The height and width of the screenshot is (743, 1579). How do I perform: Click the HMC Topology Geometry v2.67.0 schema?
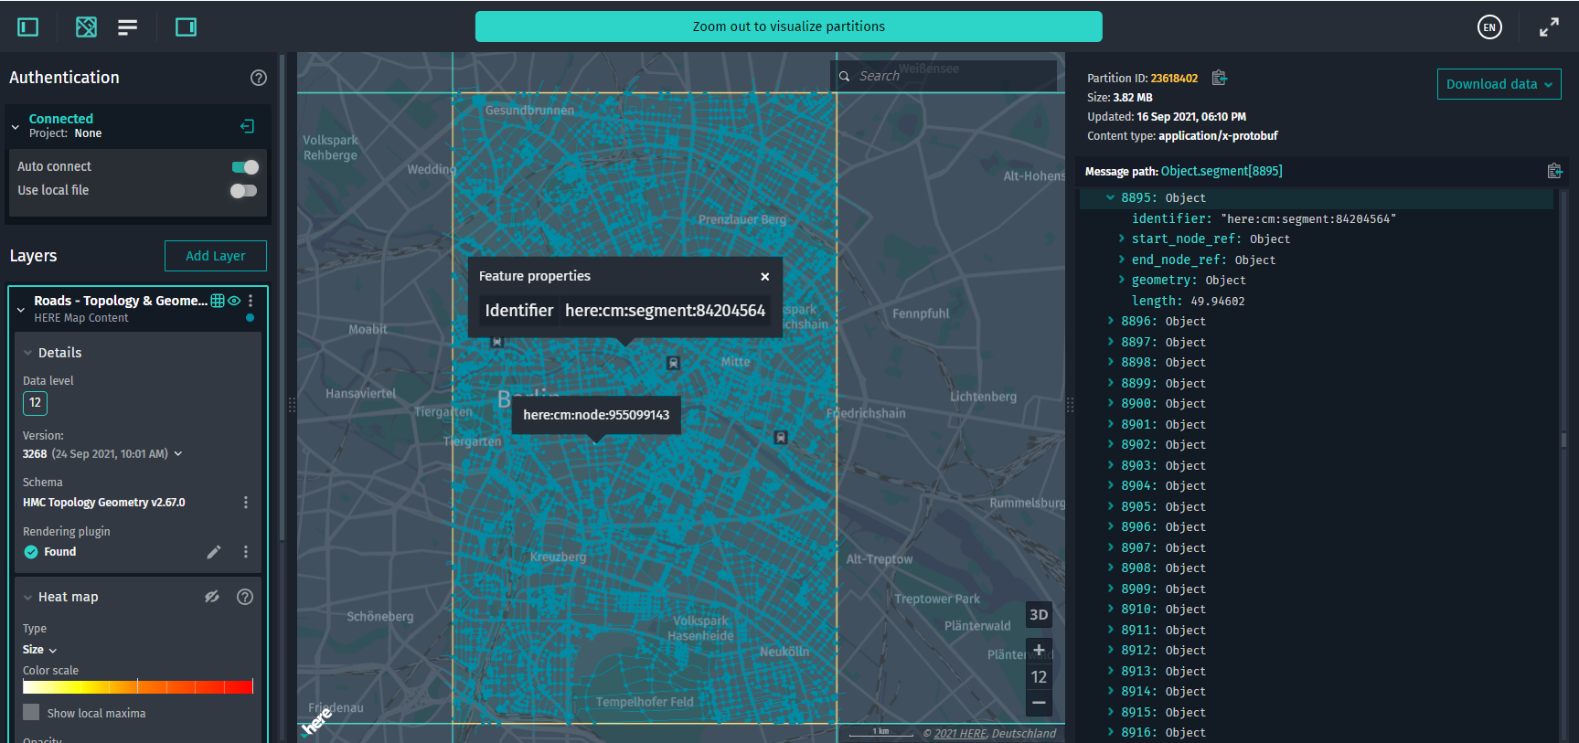(x=104, y=503)
